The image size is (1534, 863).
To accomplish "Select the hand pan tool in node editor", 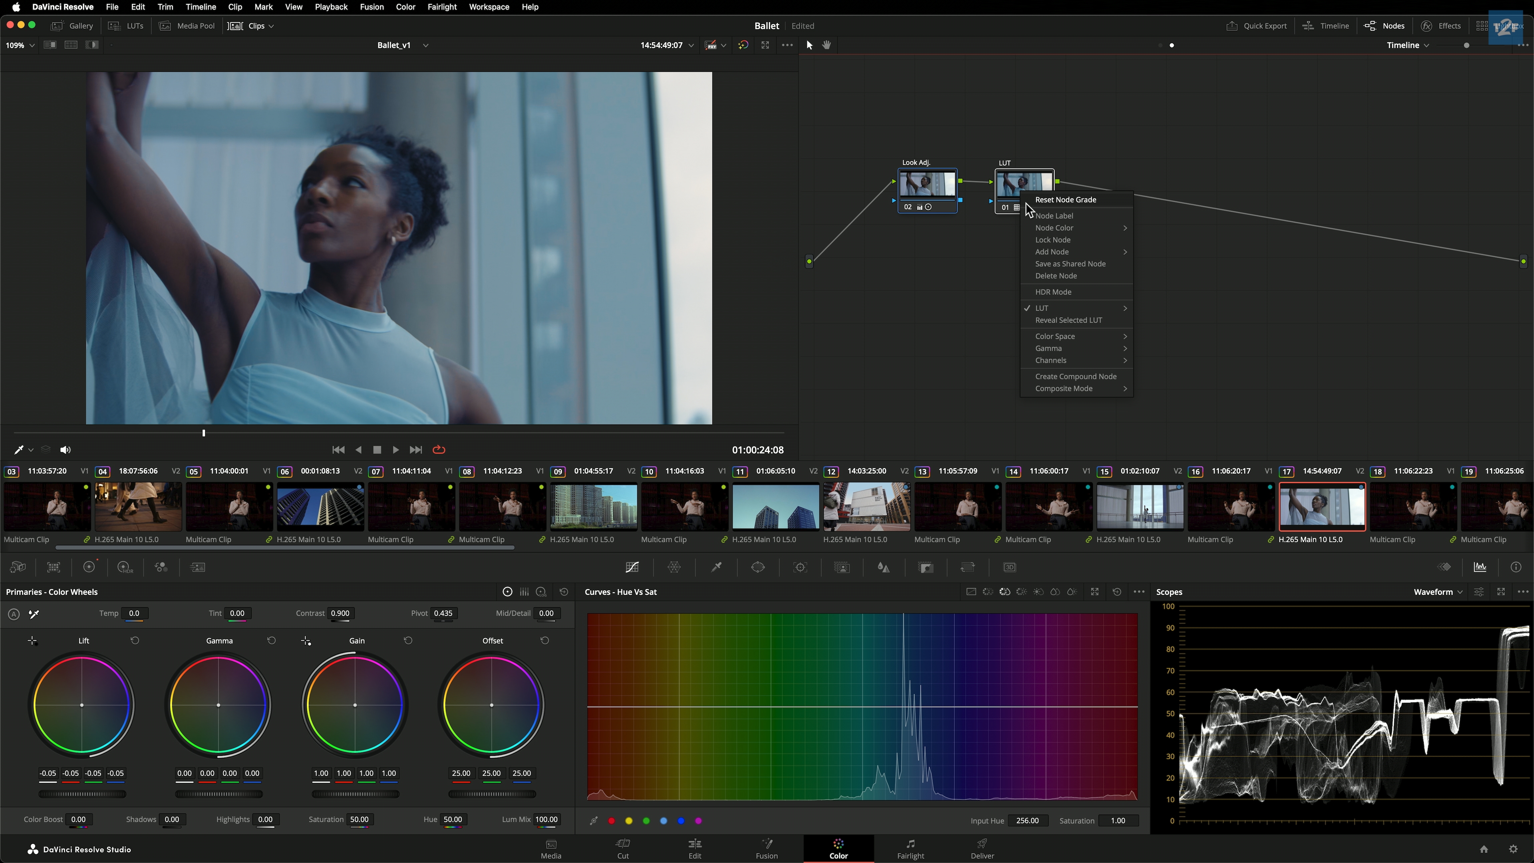I will click(x=827, y=45).
